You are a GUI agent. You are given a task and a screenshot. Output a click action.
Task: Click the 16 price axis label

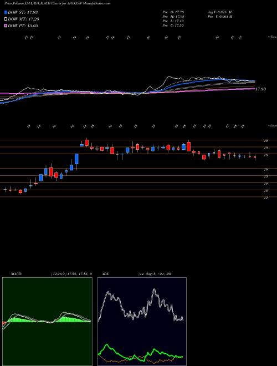[265, 170]
